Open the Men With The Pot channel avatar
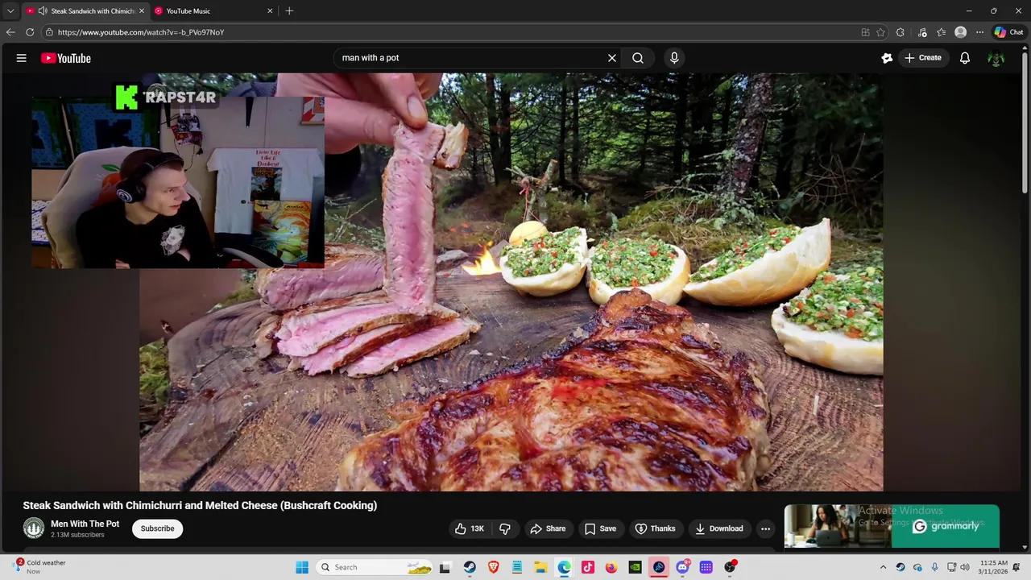This screenshot has height=580, width=1031. click(34, 528)
